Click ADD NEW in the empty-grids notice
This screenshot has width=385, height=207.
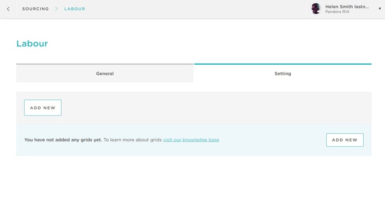point(345,140)
